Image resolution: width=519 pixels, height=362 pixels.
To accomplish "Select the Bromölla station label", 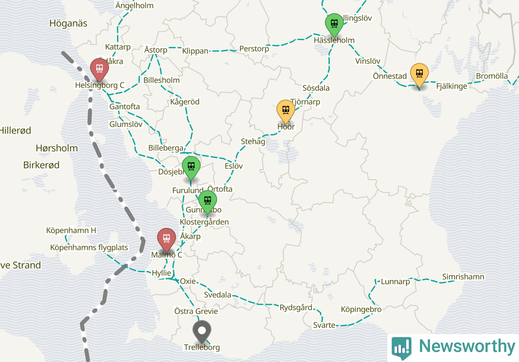I will pos(492,76).
